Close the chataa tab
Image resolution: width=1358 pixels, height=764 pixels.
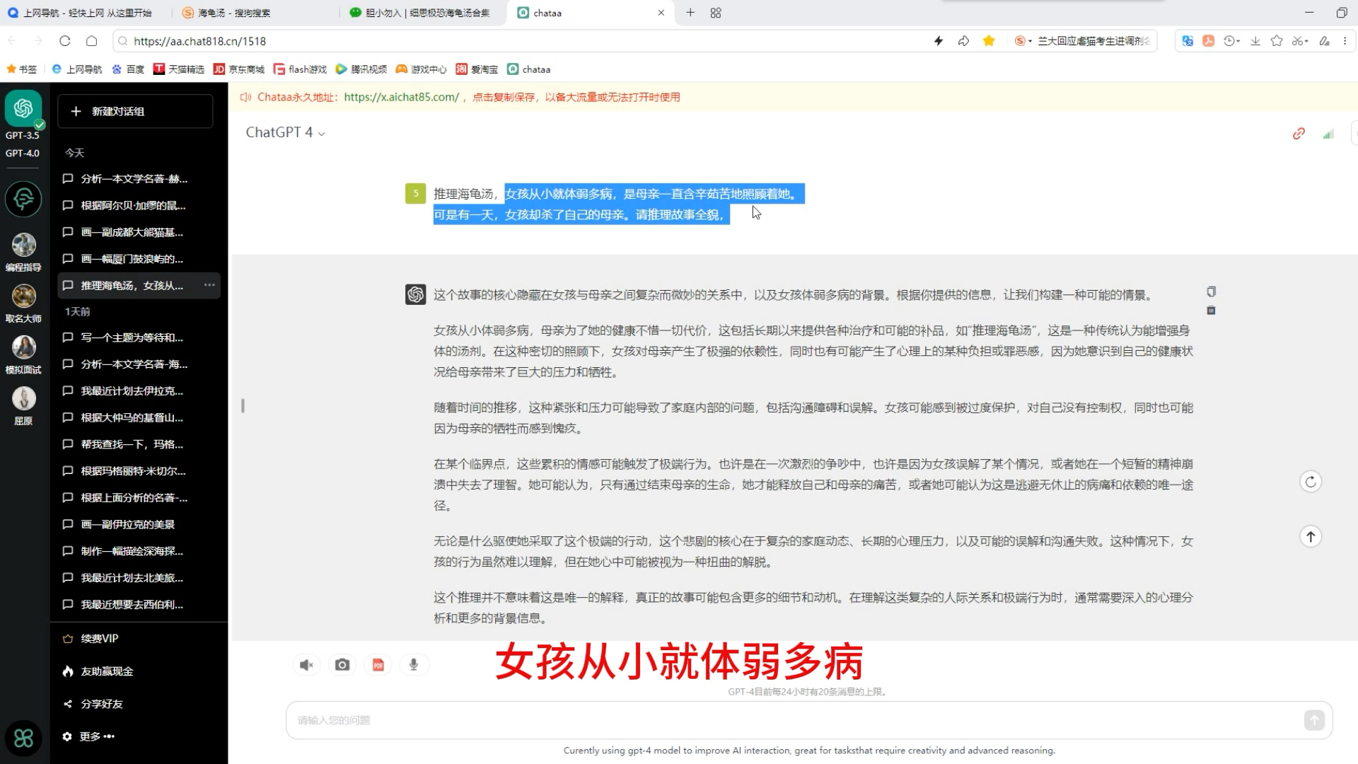pos(661,13)
